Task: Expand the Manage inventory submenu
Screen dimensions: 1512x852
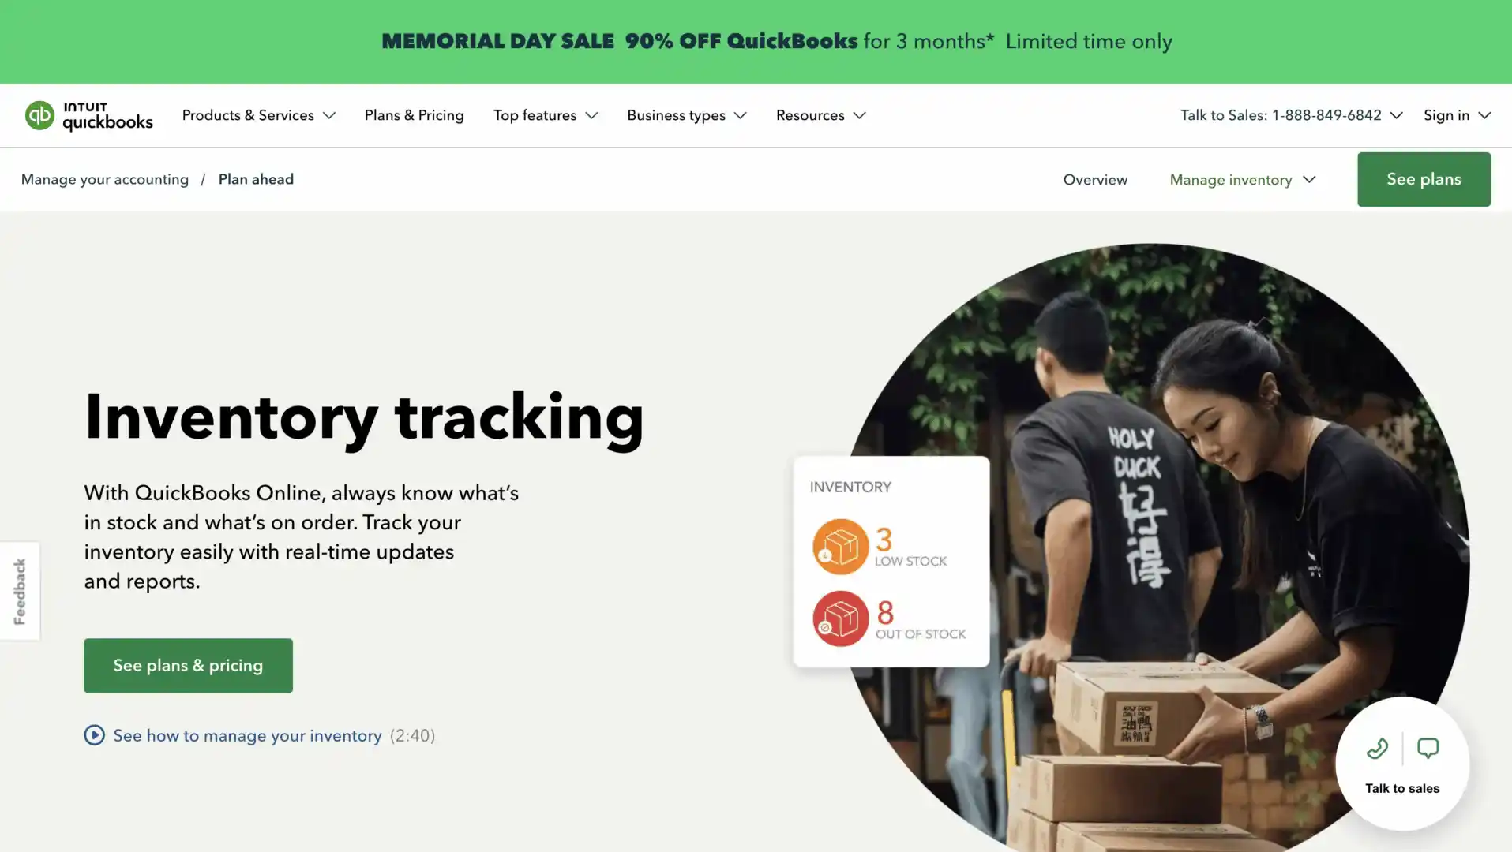Action: click(1243, 180)
